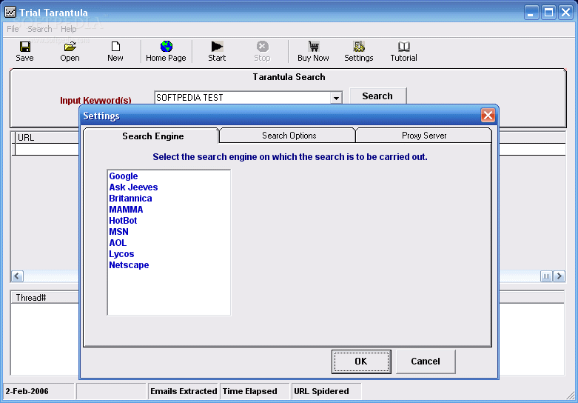This screenshot has width=578, height=403.
Task: Click the SOFTPEDIA TEST keyword field
Action: click(243, 98)
